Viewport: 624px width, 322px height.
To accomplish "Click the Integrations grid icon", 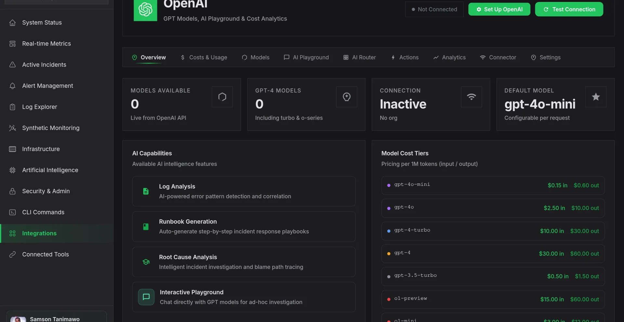I will click(12, 234).
